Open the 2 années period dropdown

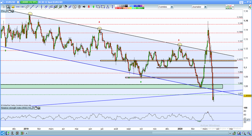(x=172, y=7)
